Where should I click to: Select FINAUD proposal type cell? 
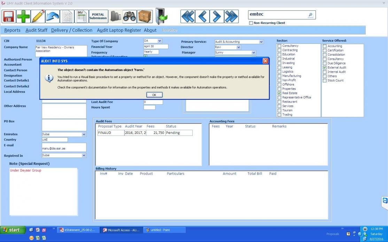pyautogui.click(x=111, y=132)
